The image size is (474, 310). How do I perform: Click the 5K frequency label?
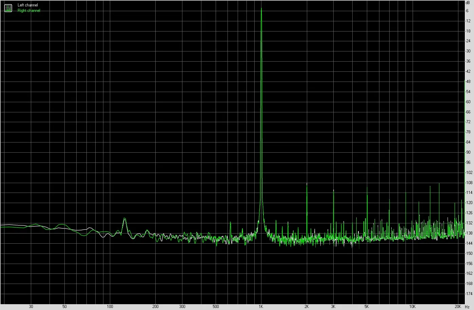point(367,307)
